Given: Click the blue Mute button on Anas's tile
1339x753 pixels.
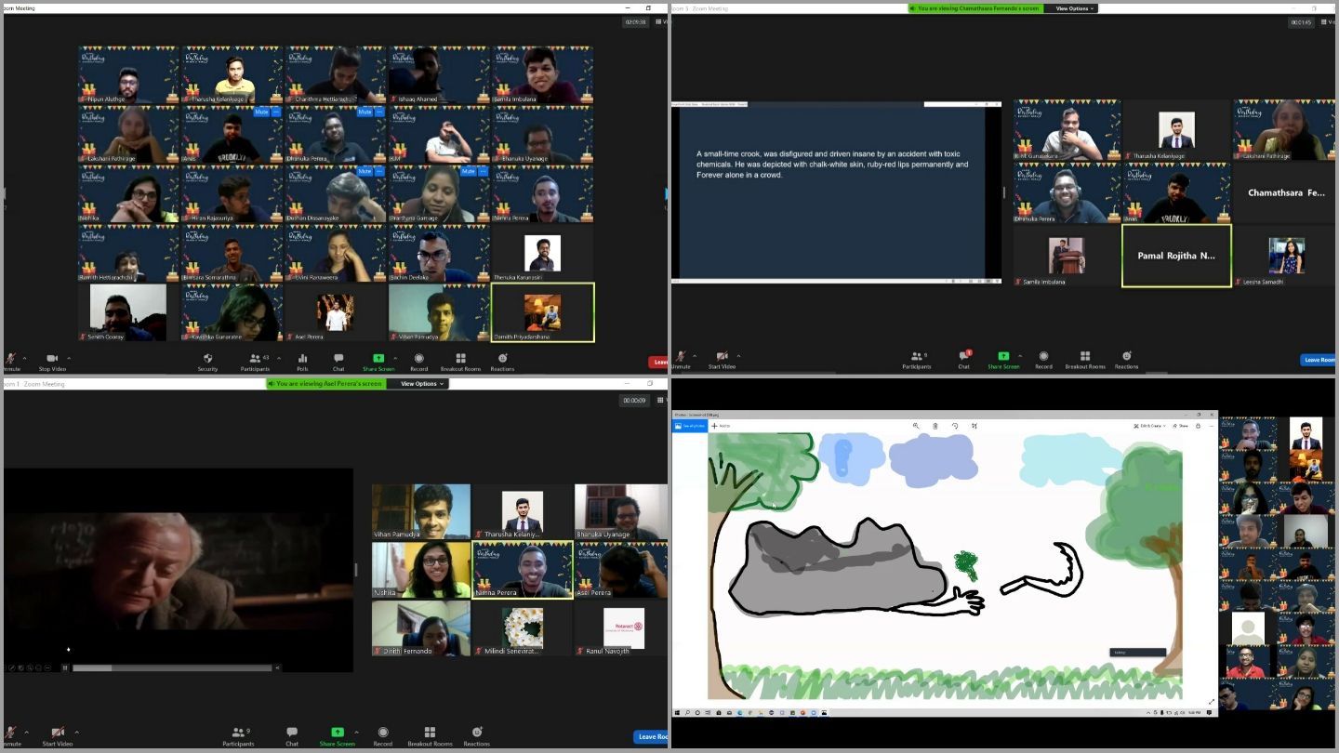Looking at the screenshot, I should (260, 112).
